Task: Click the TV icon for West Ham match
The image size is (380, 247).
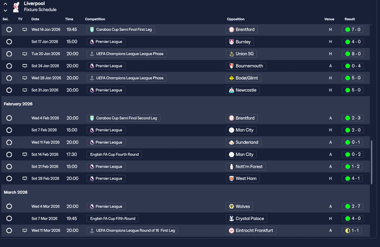Action: click(x=25, y=178)
